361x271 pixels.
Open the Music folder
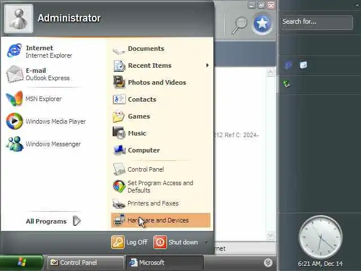(x=130, y=133)
